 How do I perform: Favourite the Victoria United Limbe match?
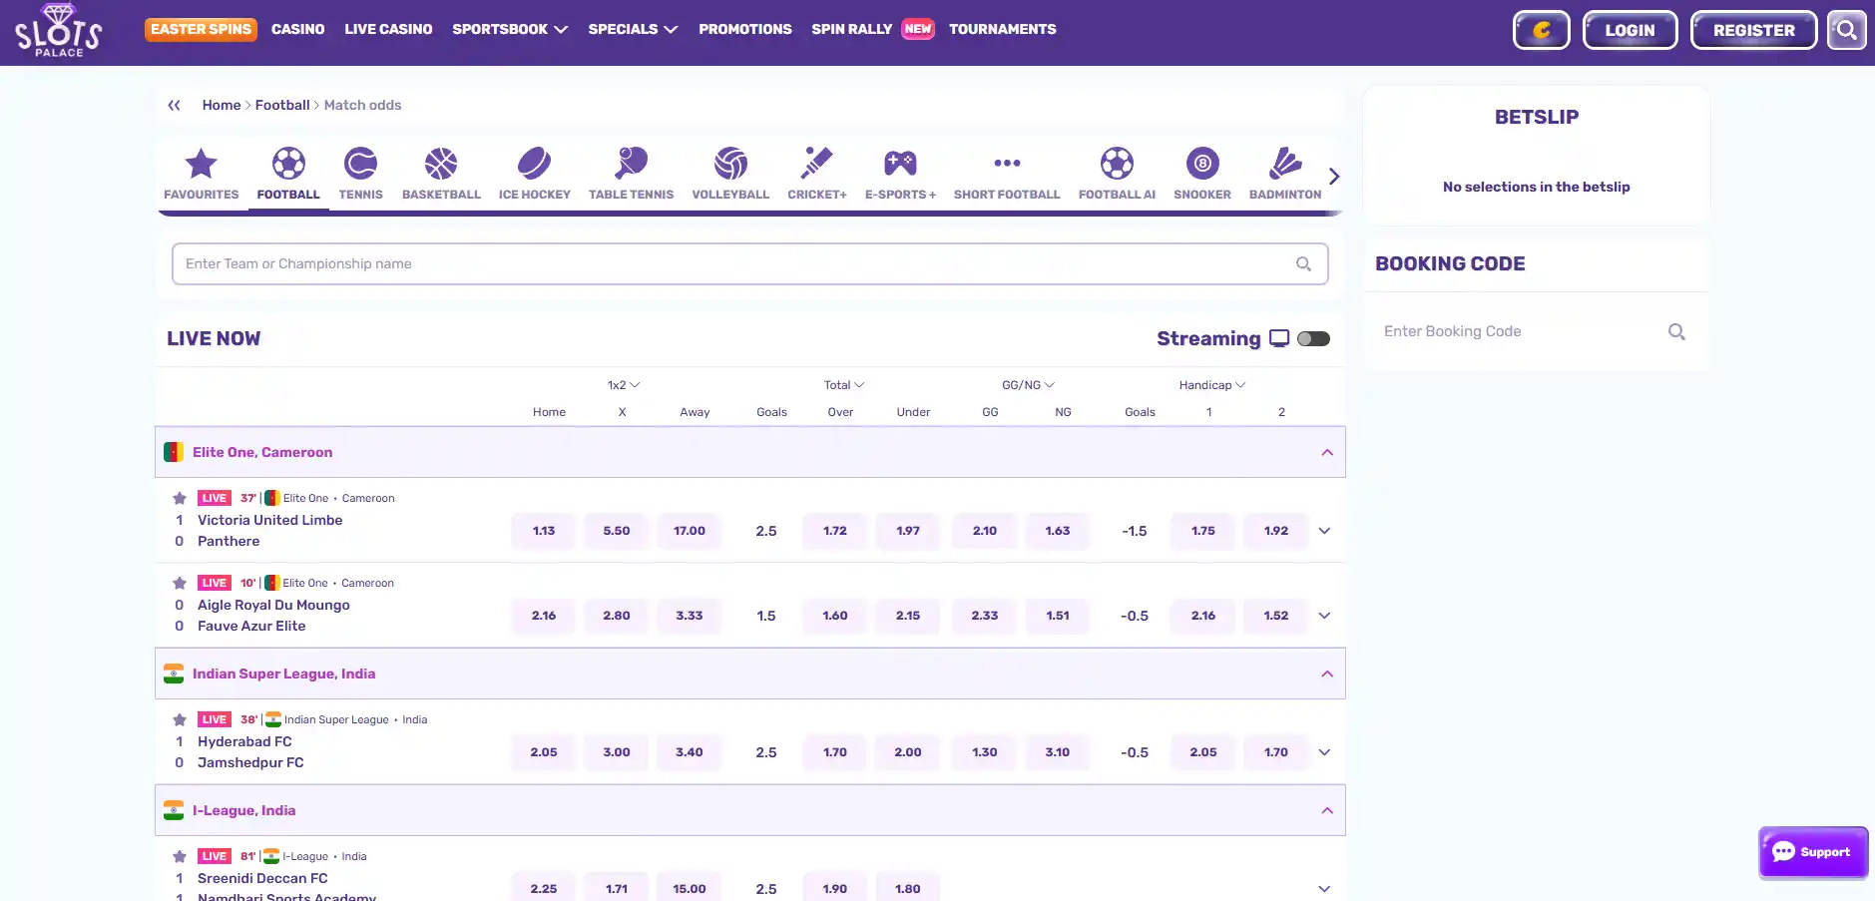[x=180, y=498]
